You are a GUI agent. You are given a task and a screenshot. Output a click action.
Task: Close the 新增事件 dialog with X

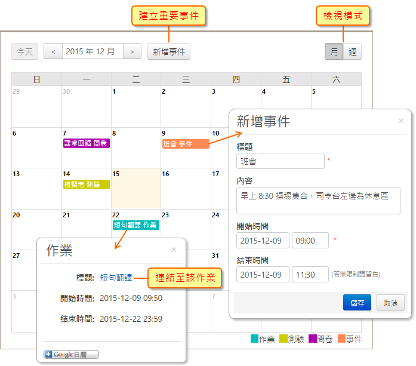pos(401,121)
